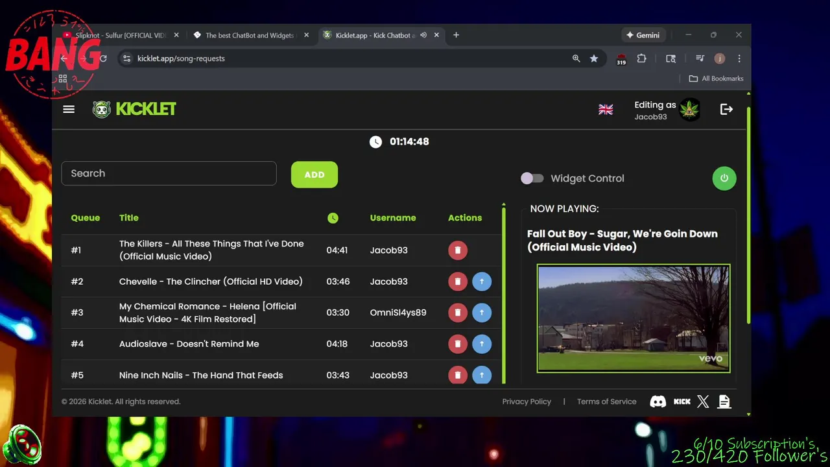The height and width of the screenshot is (467, 830).
Task: Open a new browser tab
Action: [456, 35]
